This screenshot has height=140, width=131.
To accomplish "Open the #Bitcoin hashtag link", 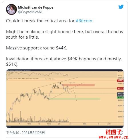I will [x=84, y=21].
